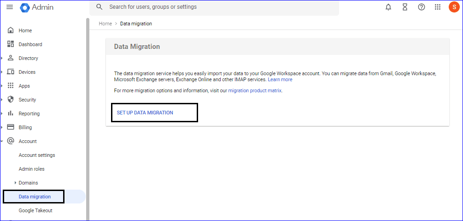
Task: Expand the Devices section arrow
Action: pos(2,72)
